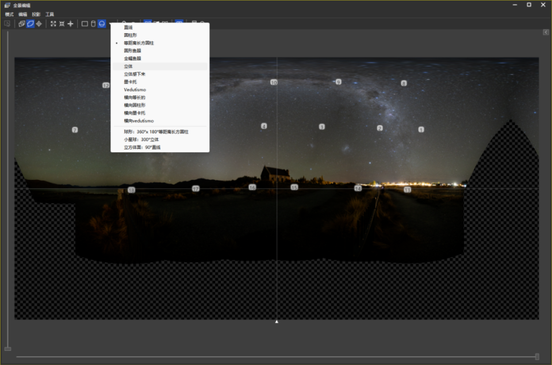Click image marker 10 in the panorama
Viewport: 552px width, 365px height.
(x=274, y=83)
